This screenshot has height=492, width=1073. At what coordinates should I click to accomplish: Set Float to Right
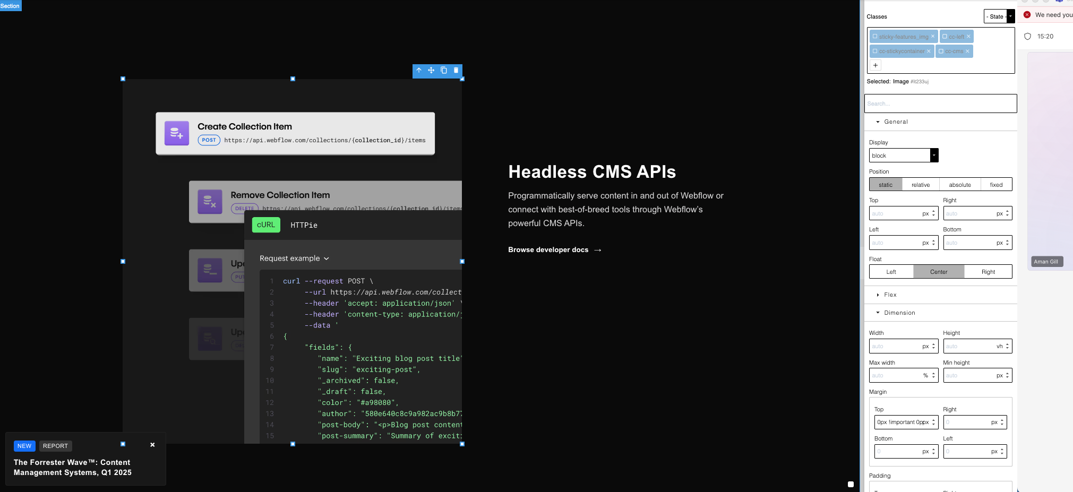tap(989, 272)
